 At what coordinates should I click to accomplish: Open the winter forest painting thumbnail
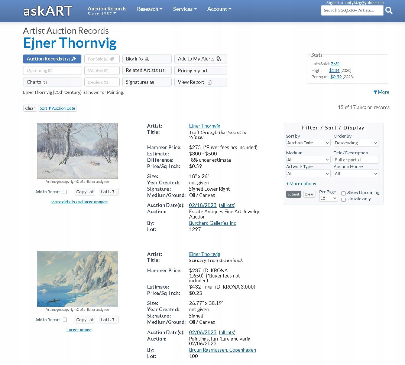click(78, 151)
